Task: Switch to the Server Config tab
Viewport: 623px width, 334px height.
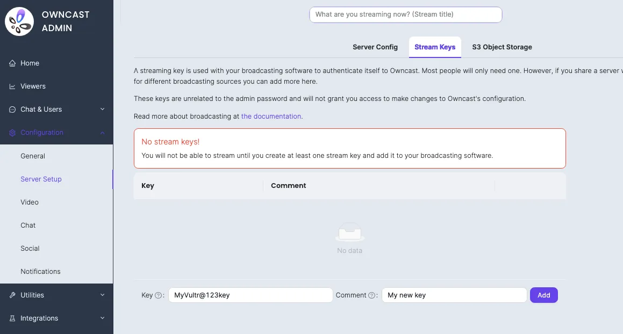Action: point(375,47)
